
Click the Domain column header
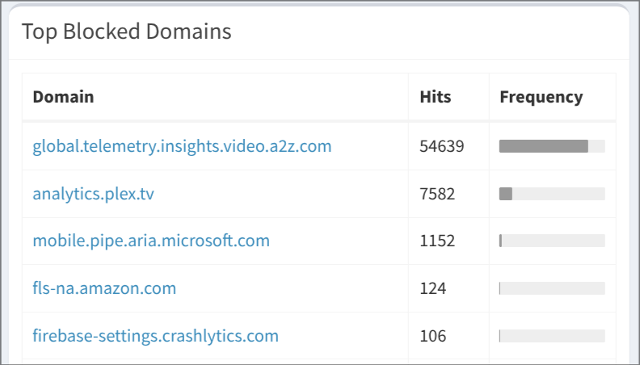coord(63,97)
